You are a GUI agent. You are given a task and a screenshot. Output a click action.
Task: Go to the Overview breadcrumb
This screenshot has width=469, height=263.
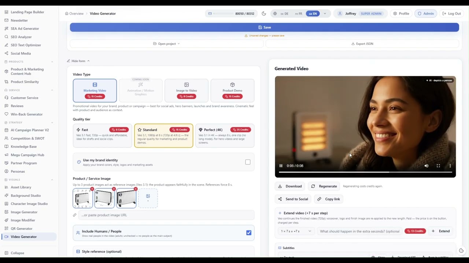click(74, 14)
